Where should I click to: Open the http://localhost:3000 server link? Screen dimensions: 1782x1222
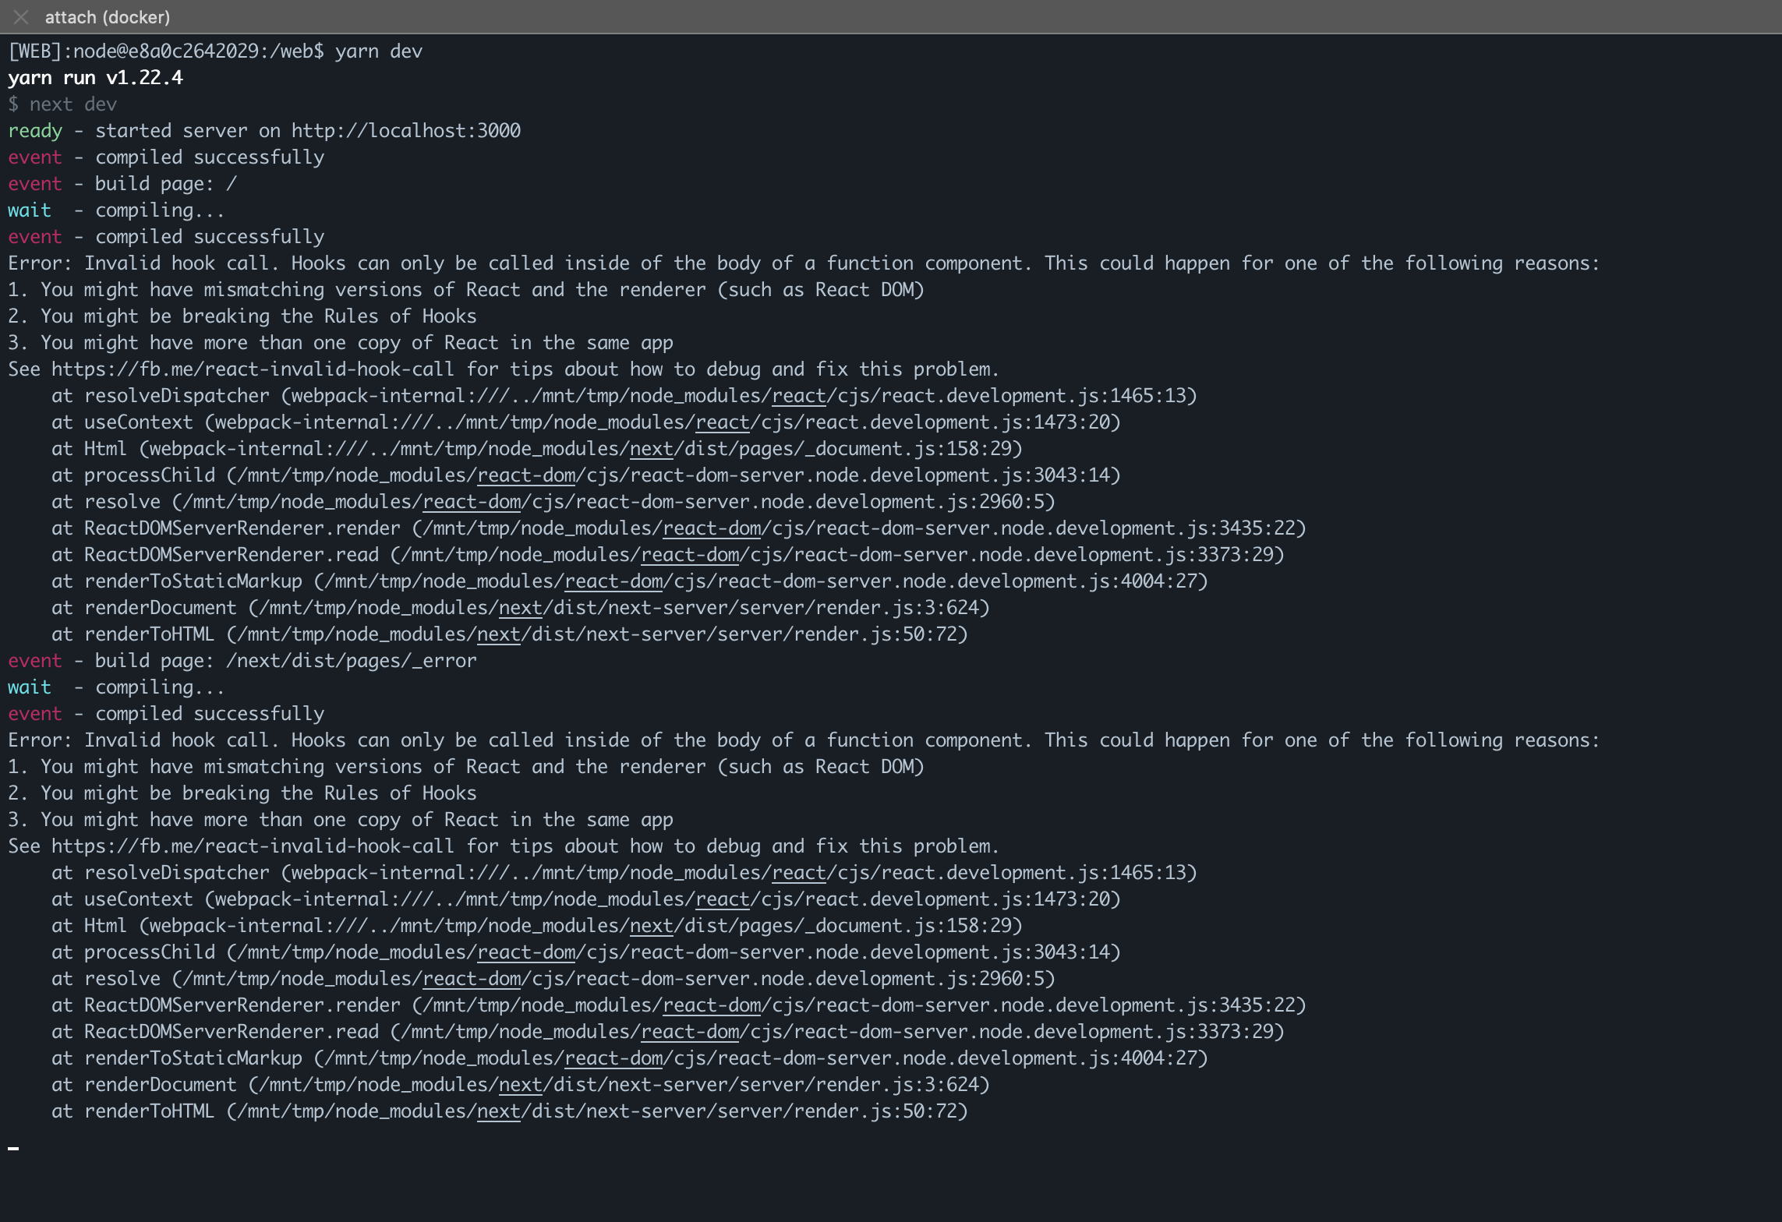click(x=405, y=130)
